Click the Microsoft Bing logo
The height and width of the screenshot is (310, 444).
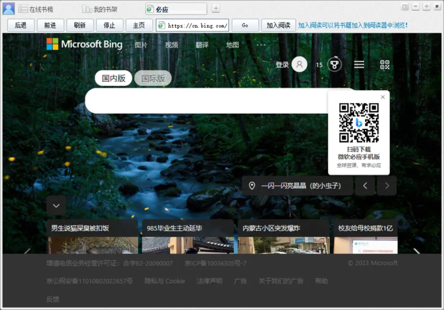pyautogui.click(x=84, y=44)
